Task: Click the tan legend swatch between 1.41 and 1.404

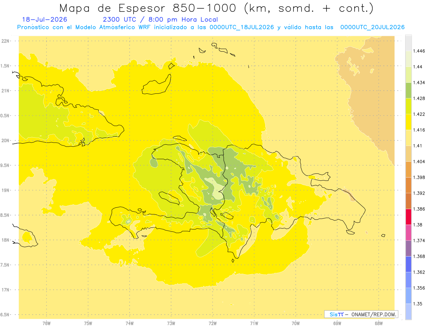Action: pos(408,154)
